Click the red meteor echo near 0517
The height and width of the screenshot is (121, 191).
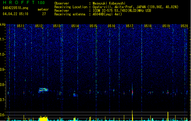(x=132, y=92)
